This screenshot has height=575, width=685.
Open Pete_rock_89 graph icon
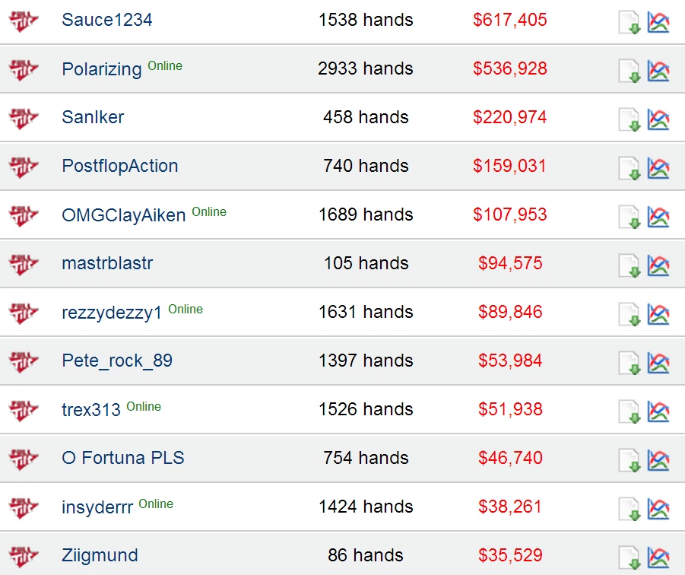658,364
